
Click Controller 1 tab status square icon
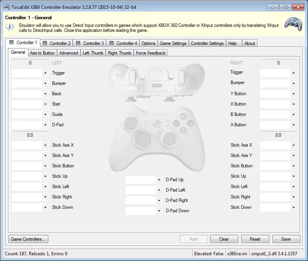[x=11, y=42]
